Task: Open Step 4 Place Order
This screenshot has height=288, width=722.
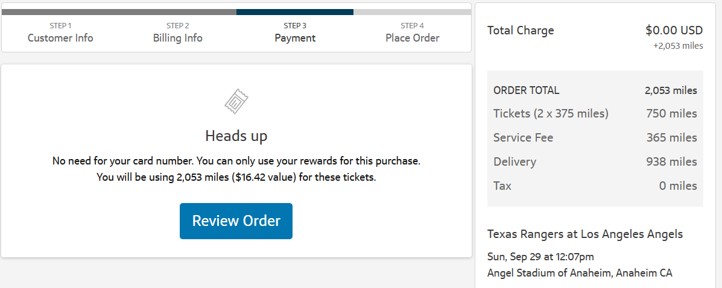Action: click(x=413, y=33)
